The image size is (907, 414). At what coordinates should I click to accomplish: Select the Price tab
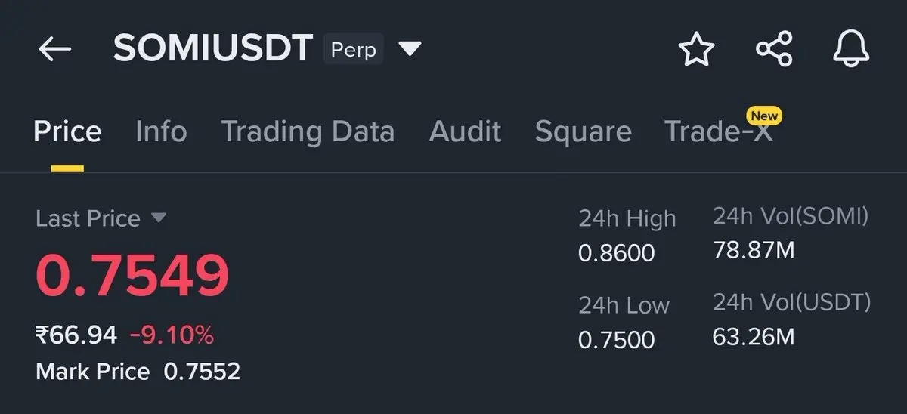(x=67, y=131)
